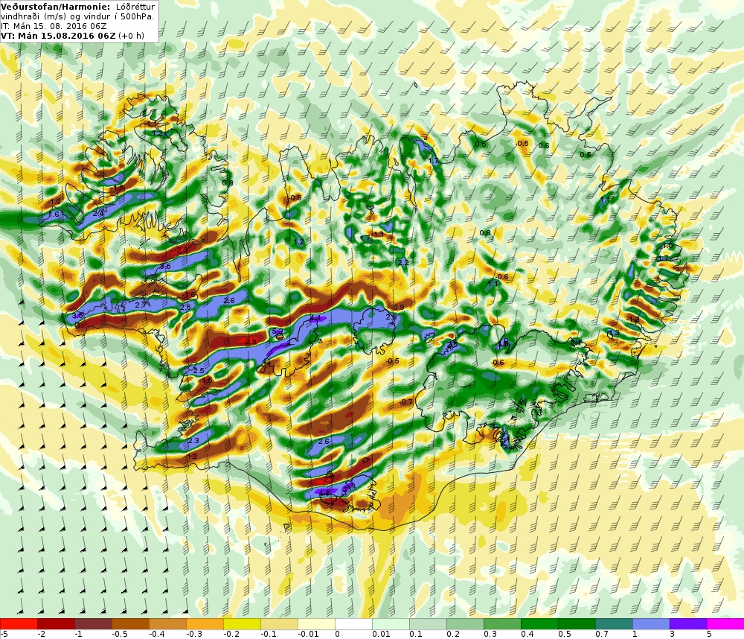Select the mint swatch above 0.01
Viewport: 744px width, 639px height.
(x=391, y=623)
